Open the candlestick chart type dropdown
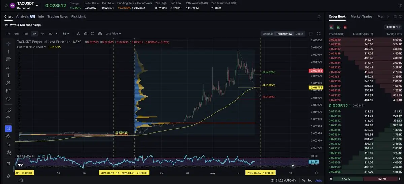This screenshot has width=404, height=184. [66, 34]
